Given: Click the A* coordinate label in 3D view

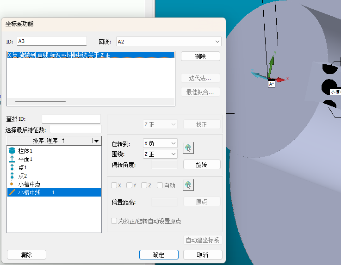Looking at the screenshot, I should (272, 84).
